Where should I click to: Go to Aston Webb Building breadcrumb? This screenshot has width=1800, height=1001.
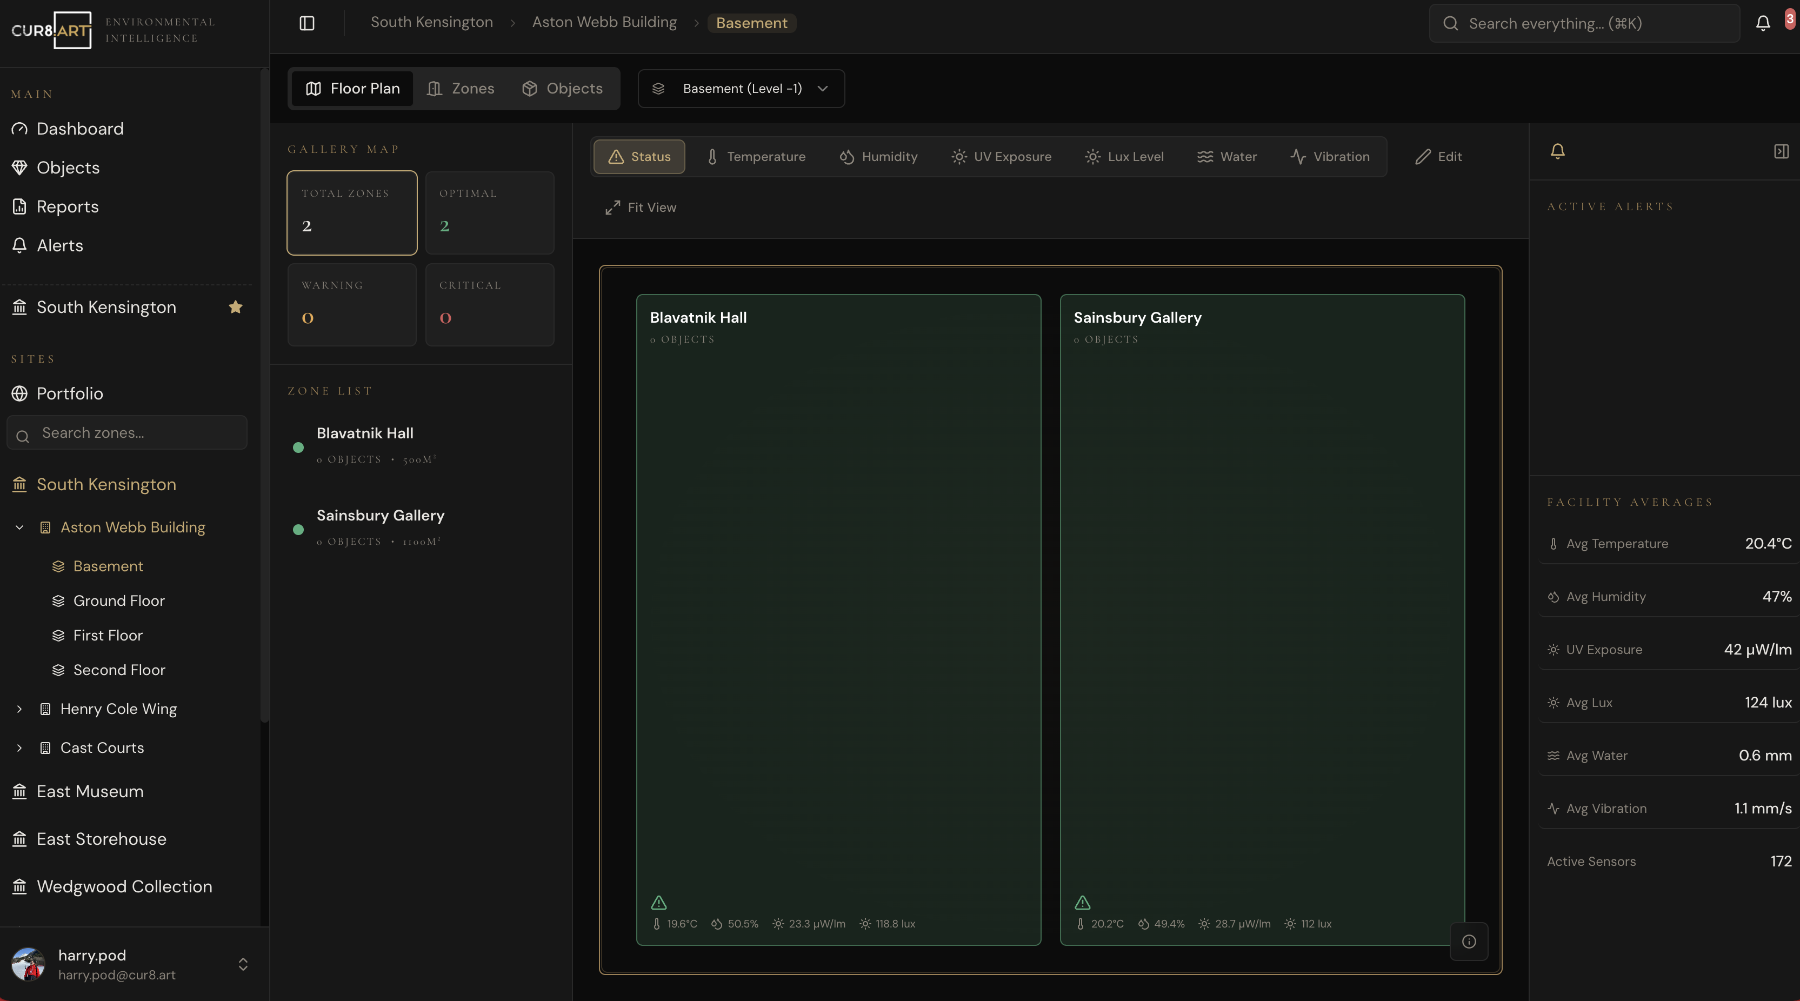(x=604, y=22)
